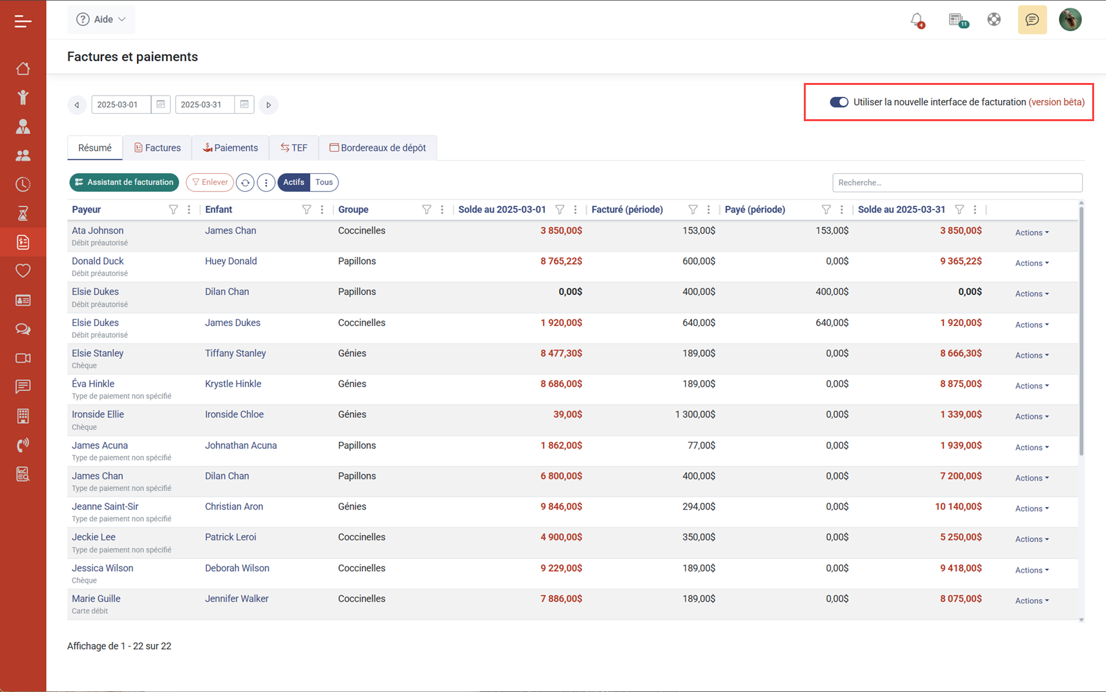The image size is (1106, 692).
Task: Open the chat bubble icon in header
Action: point(1032,20)
